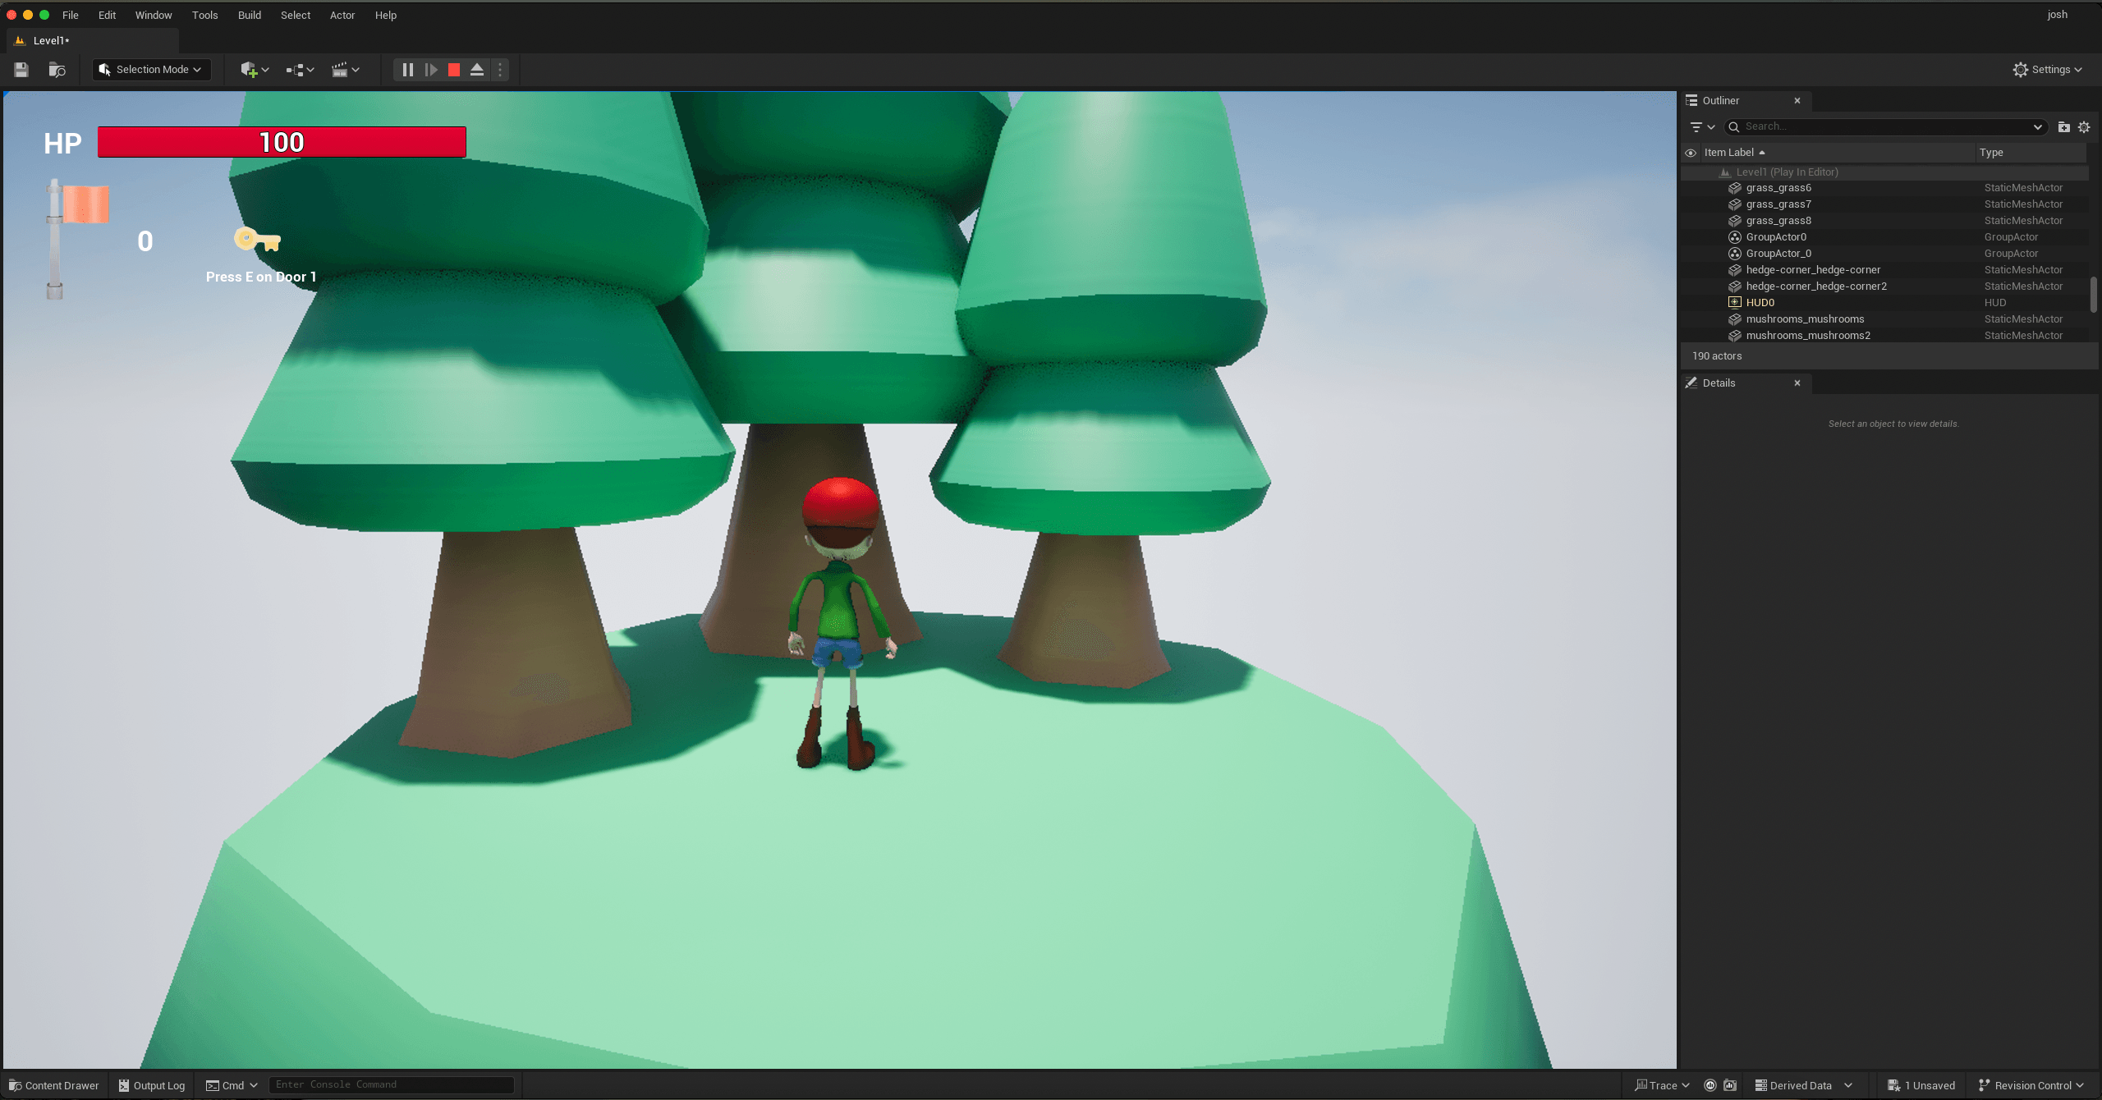
Task: Open the Content Drawer
Action: point(53,1085)
